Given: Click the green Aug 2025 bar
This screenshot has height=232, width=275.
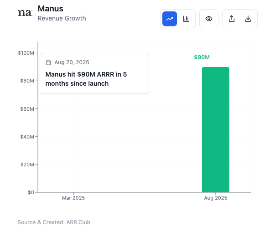Looking at the screenshot, I should click(x=216, y=129).
